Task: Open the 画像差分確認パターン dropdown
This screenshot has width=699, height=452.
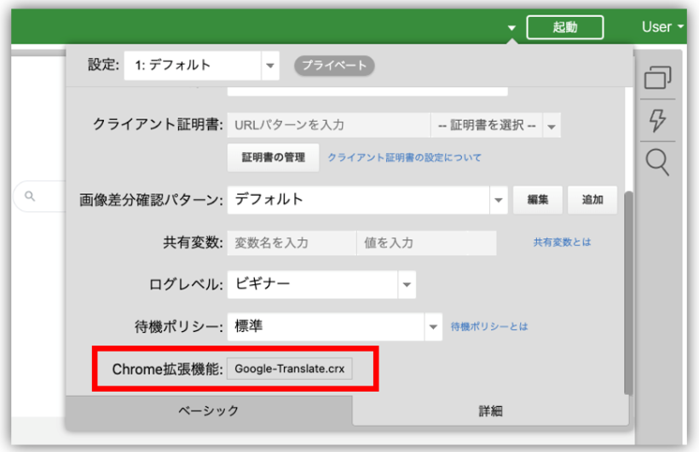Action: coord(498,200)
